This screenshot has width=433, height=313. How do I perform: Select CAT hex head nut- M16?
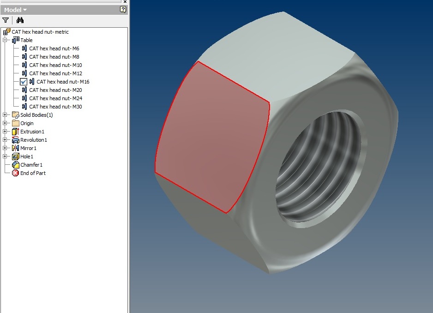coord(63,82)
